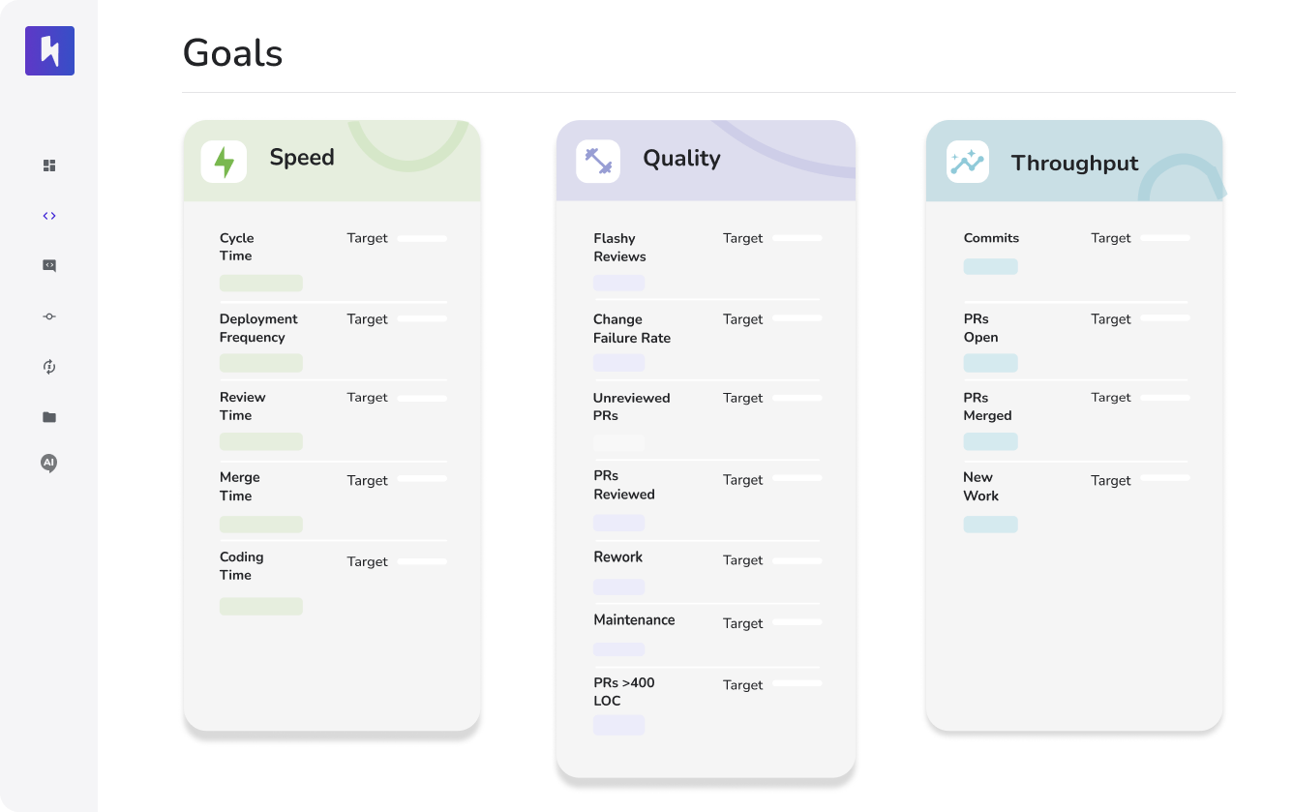This screenshot has height=812, width=1293.
Task: Click the Quality dumbbell icon
Action: pyautogui.click(x=597, y=162)
